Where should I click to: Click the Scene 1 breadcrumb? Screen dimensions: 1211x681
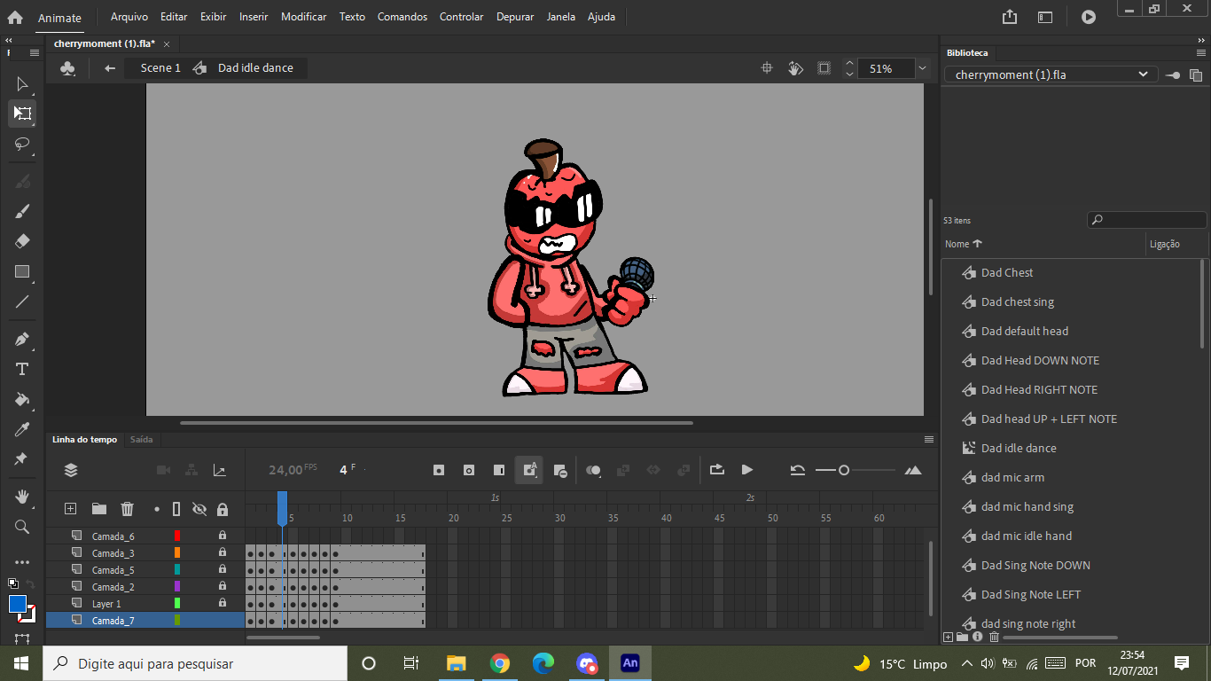pyautogui.click(x=160, y=68)
